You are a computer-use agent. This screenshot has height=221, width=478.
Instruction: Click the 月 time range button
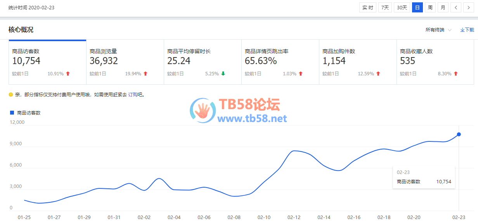point(443,7)
